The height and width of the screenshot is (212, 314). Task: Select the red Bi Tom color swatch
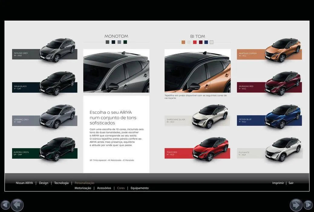point(195,42)
